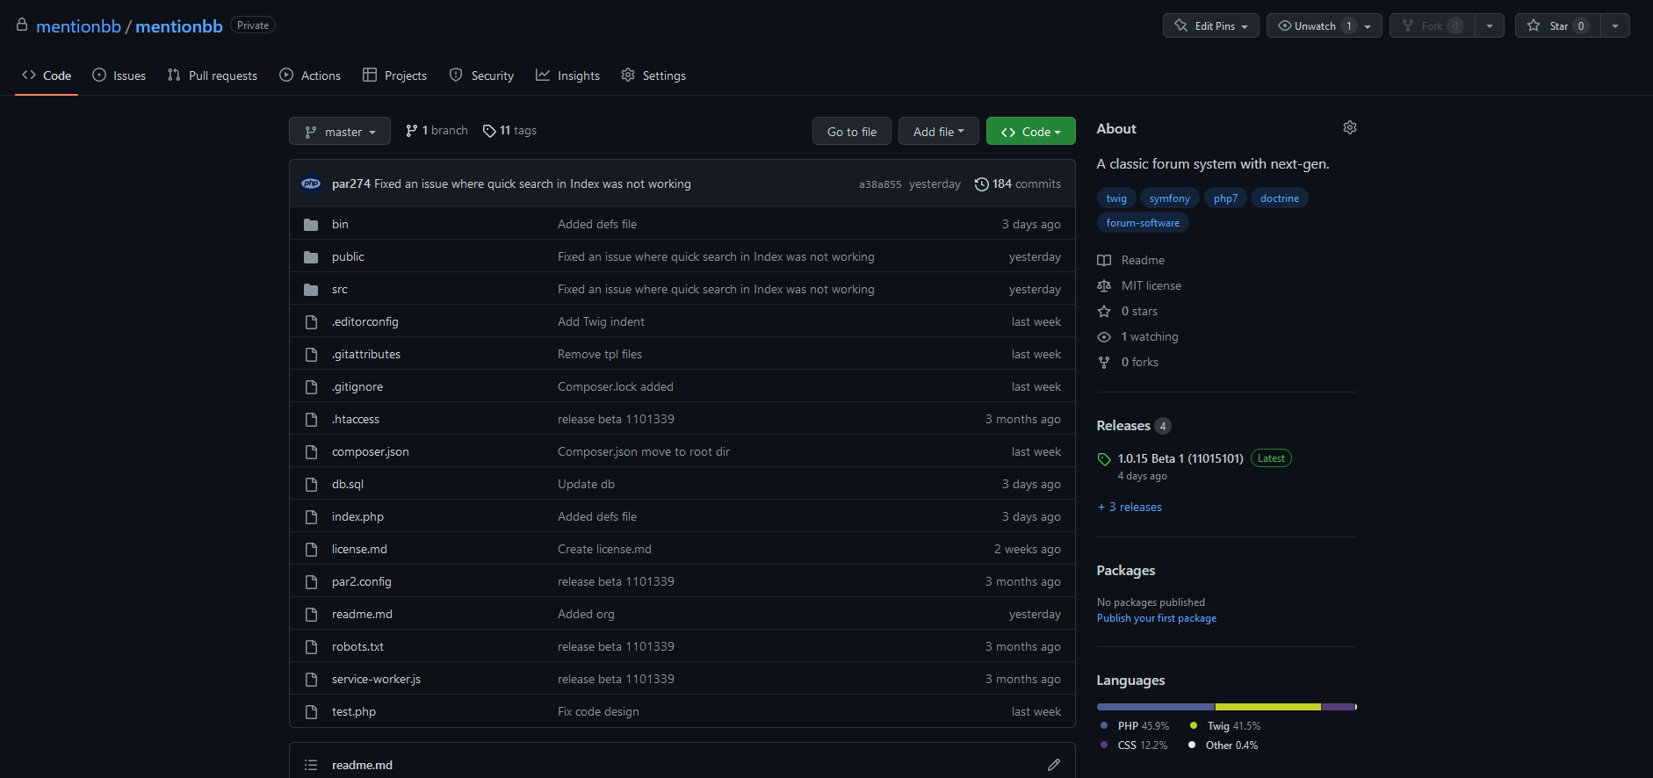Expand the dropdown arrow next to Fork
The height and width of the screenshot is (778, 1653).
pos(1490,25)
